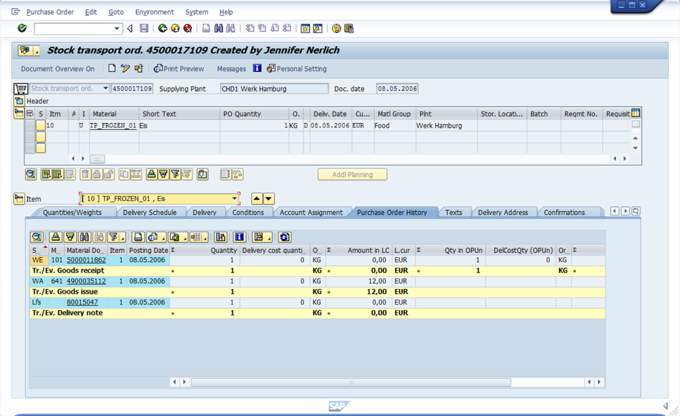Click the Create new document icon
Screen dimensions: 680x416
(112, 69)
